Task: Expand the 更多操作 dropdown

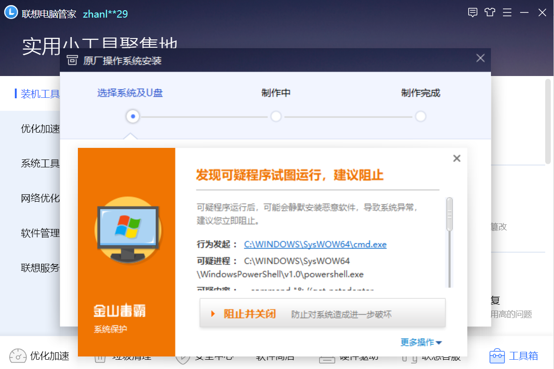Action: point(421,342)
